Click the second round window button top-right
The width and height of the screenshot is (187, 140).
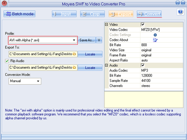(x=183, y=3)
